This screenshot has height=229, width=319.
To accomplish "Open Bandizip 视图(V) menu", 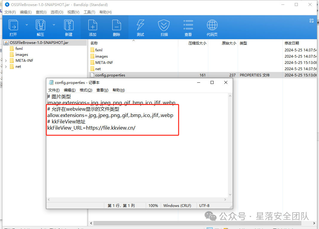I will pyautogui.click(x=73, y=12).
